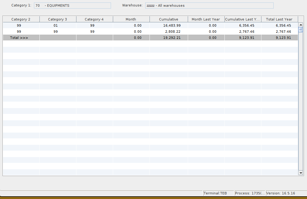Sort by the Category 2 column header
Screen dimensions: 307x199
[x=21, y=19]
